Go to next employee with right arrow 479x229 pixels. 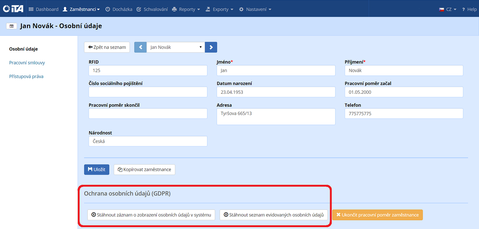[x=211, y=47]
